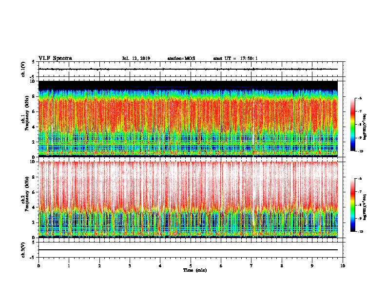386x298 pixels.
Task: Click time axis tick label "5"
Action: [191, 266]
